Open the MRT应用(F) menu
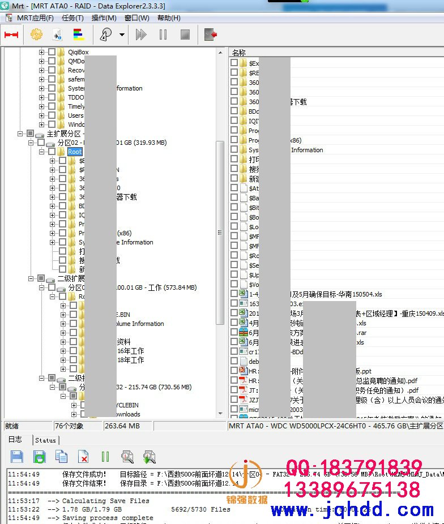The image size is (444, 524). click(35, 18)
